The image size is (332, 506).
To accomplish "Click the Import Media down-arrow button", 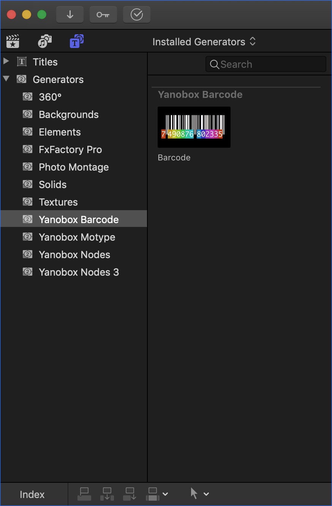I will point(70,15).
